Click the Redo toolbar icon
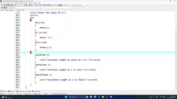 21,5
